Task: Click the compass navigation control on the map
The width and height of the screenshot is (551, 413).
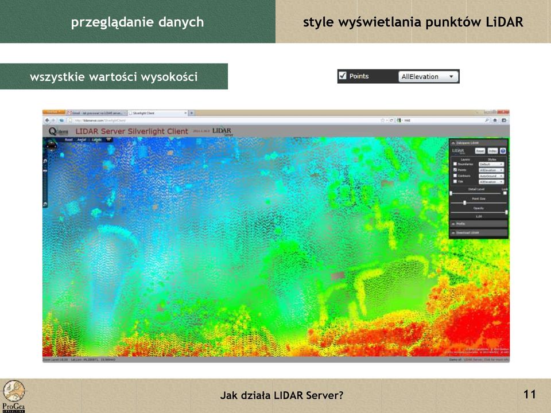Action: 52,146
